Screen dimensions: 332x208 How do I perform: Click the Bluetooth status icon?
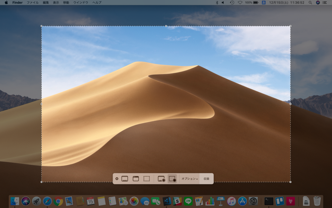tap(217, 3)
